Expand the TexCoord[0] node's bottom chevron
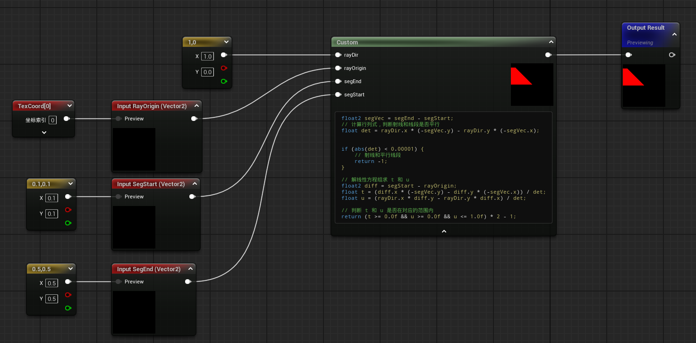This screenshot has height=343, width=696. [44, 133]
